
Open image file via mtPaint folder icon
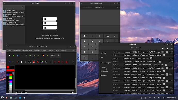coord(13,55)
